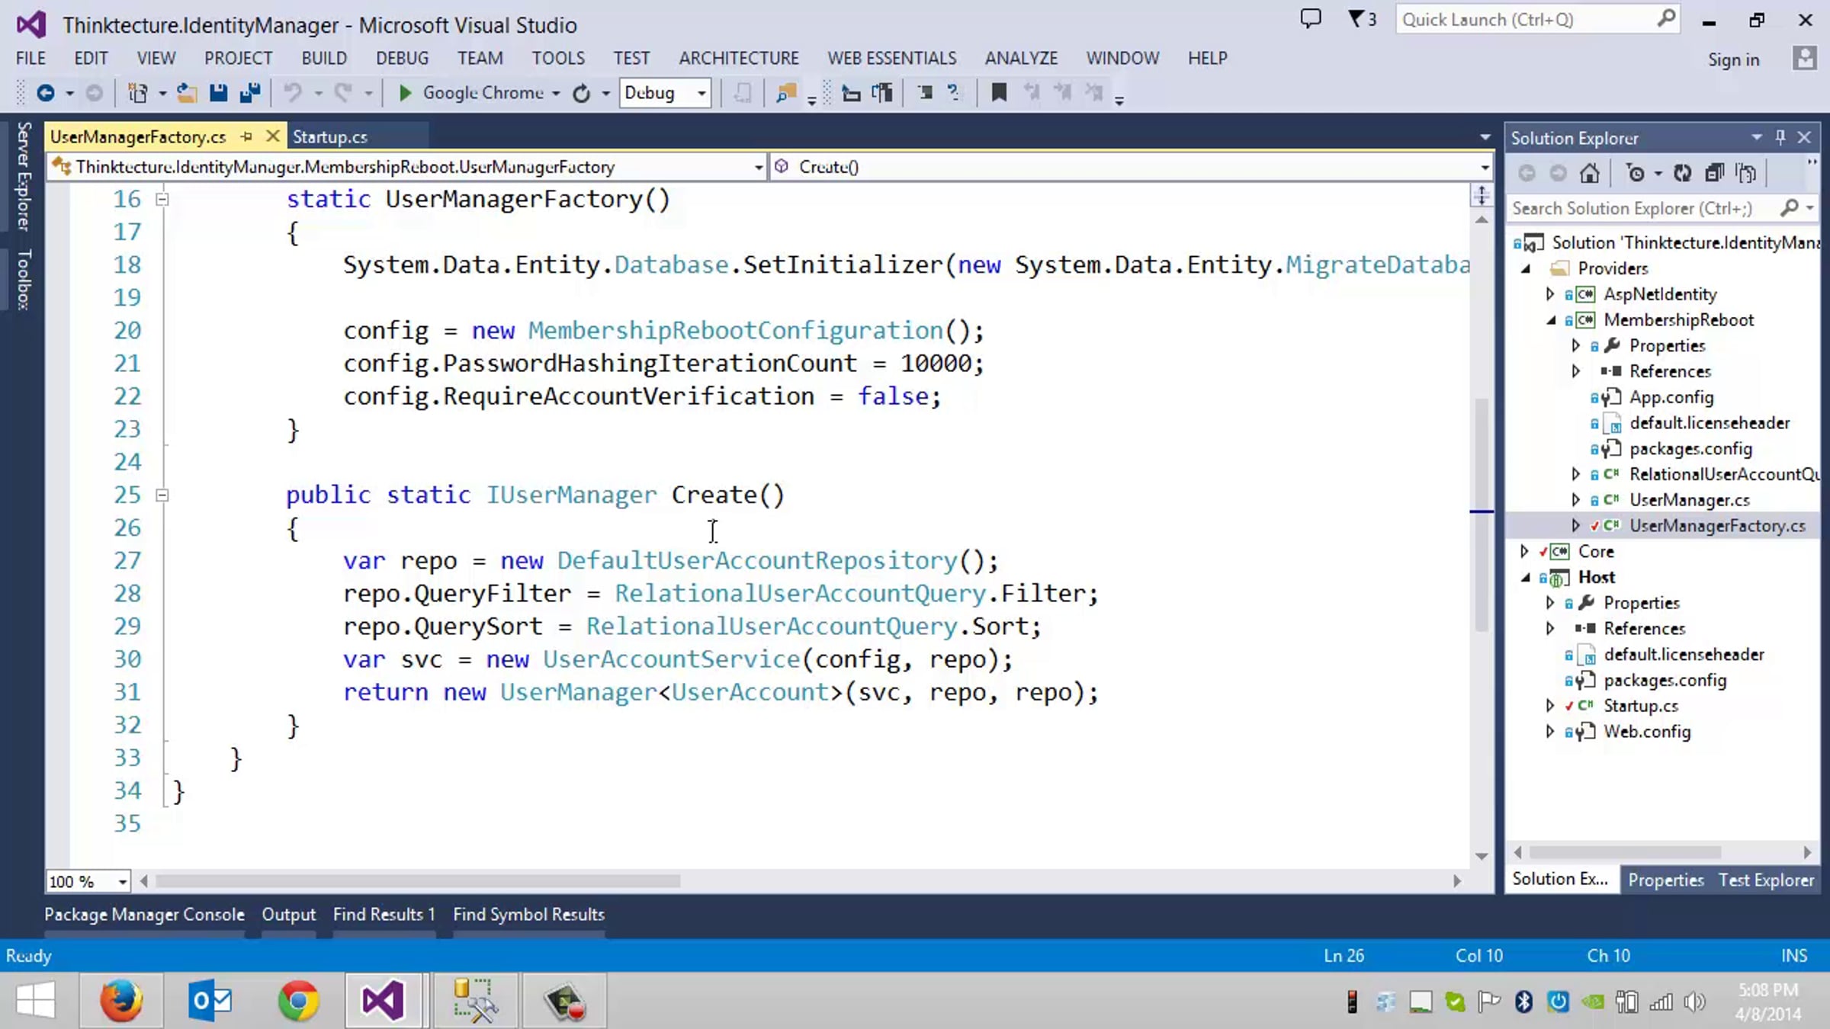Click the account avatar icon beside Sign in
The image size is (1830, 1029).
click(x=1804, y=59)
